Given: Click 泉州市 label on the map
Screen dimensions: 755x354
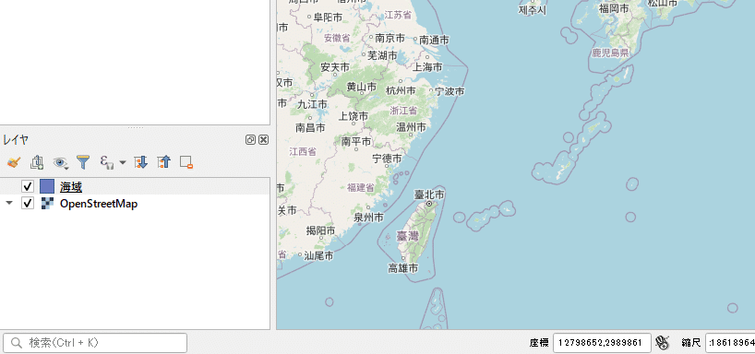Looking at the screenshot, I should 369,218.
